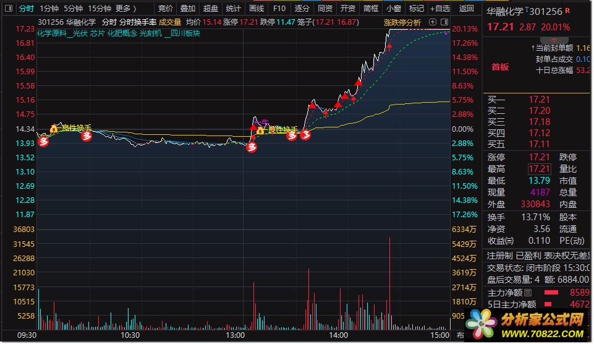This screenshot has height=344, width=594.
Task: Click the 多 signal marker at 13:00 low
Action: [252, 147]
